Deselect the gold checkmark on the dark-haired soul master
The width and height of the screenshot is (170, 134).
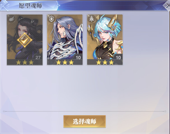[x=25, y=40]
